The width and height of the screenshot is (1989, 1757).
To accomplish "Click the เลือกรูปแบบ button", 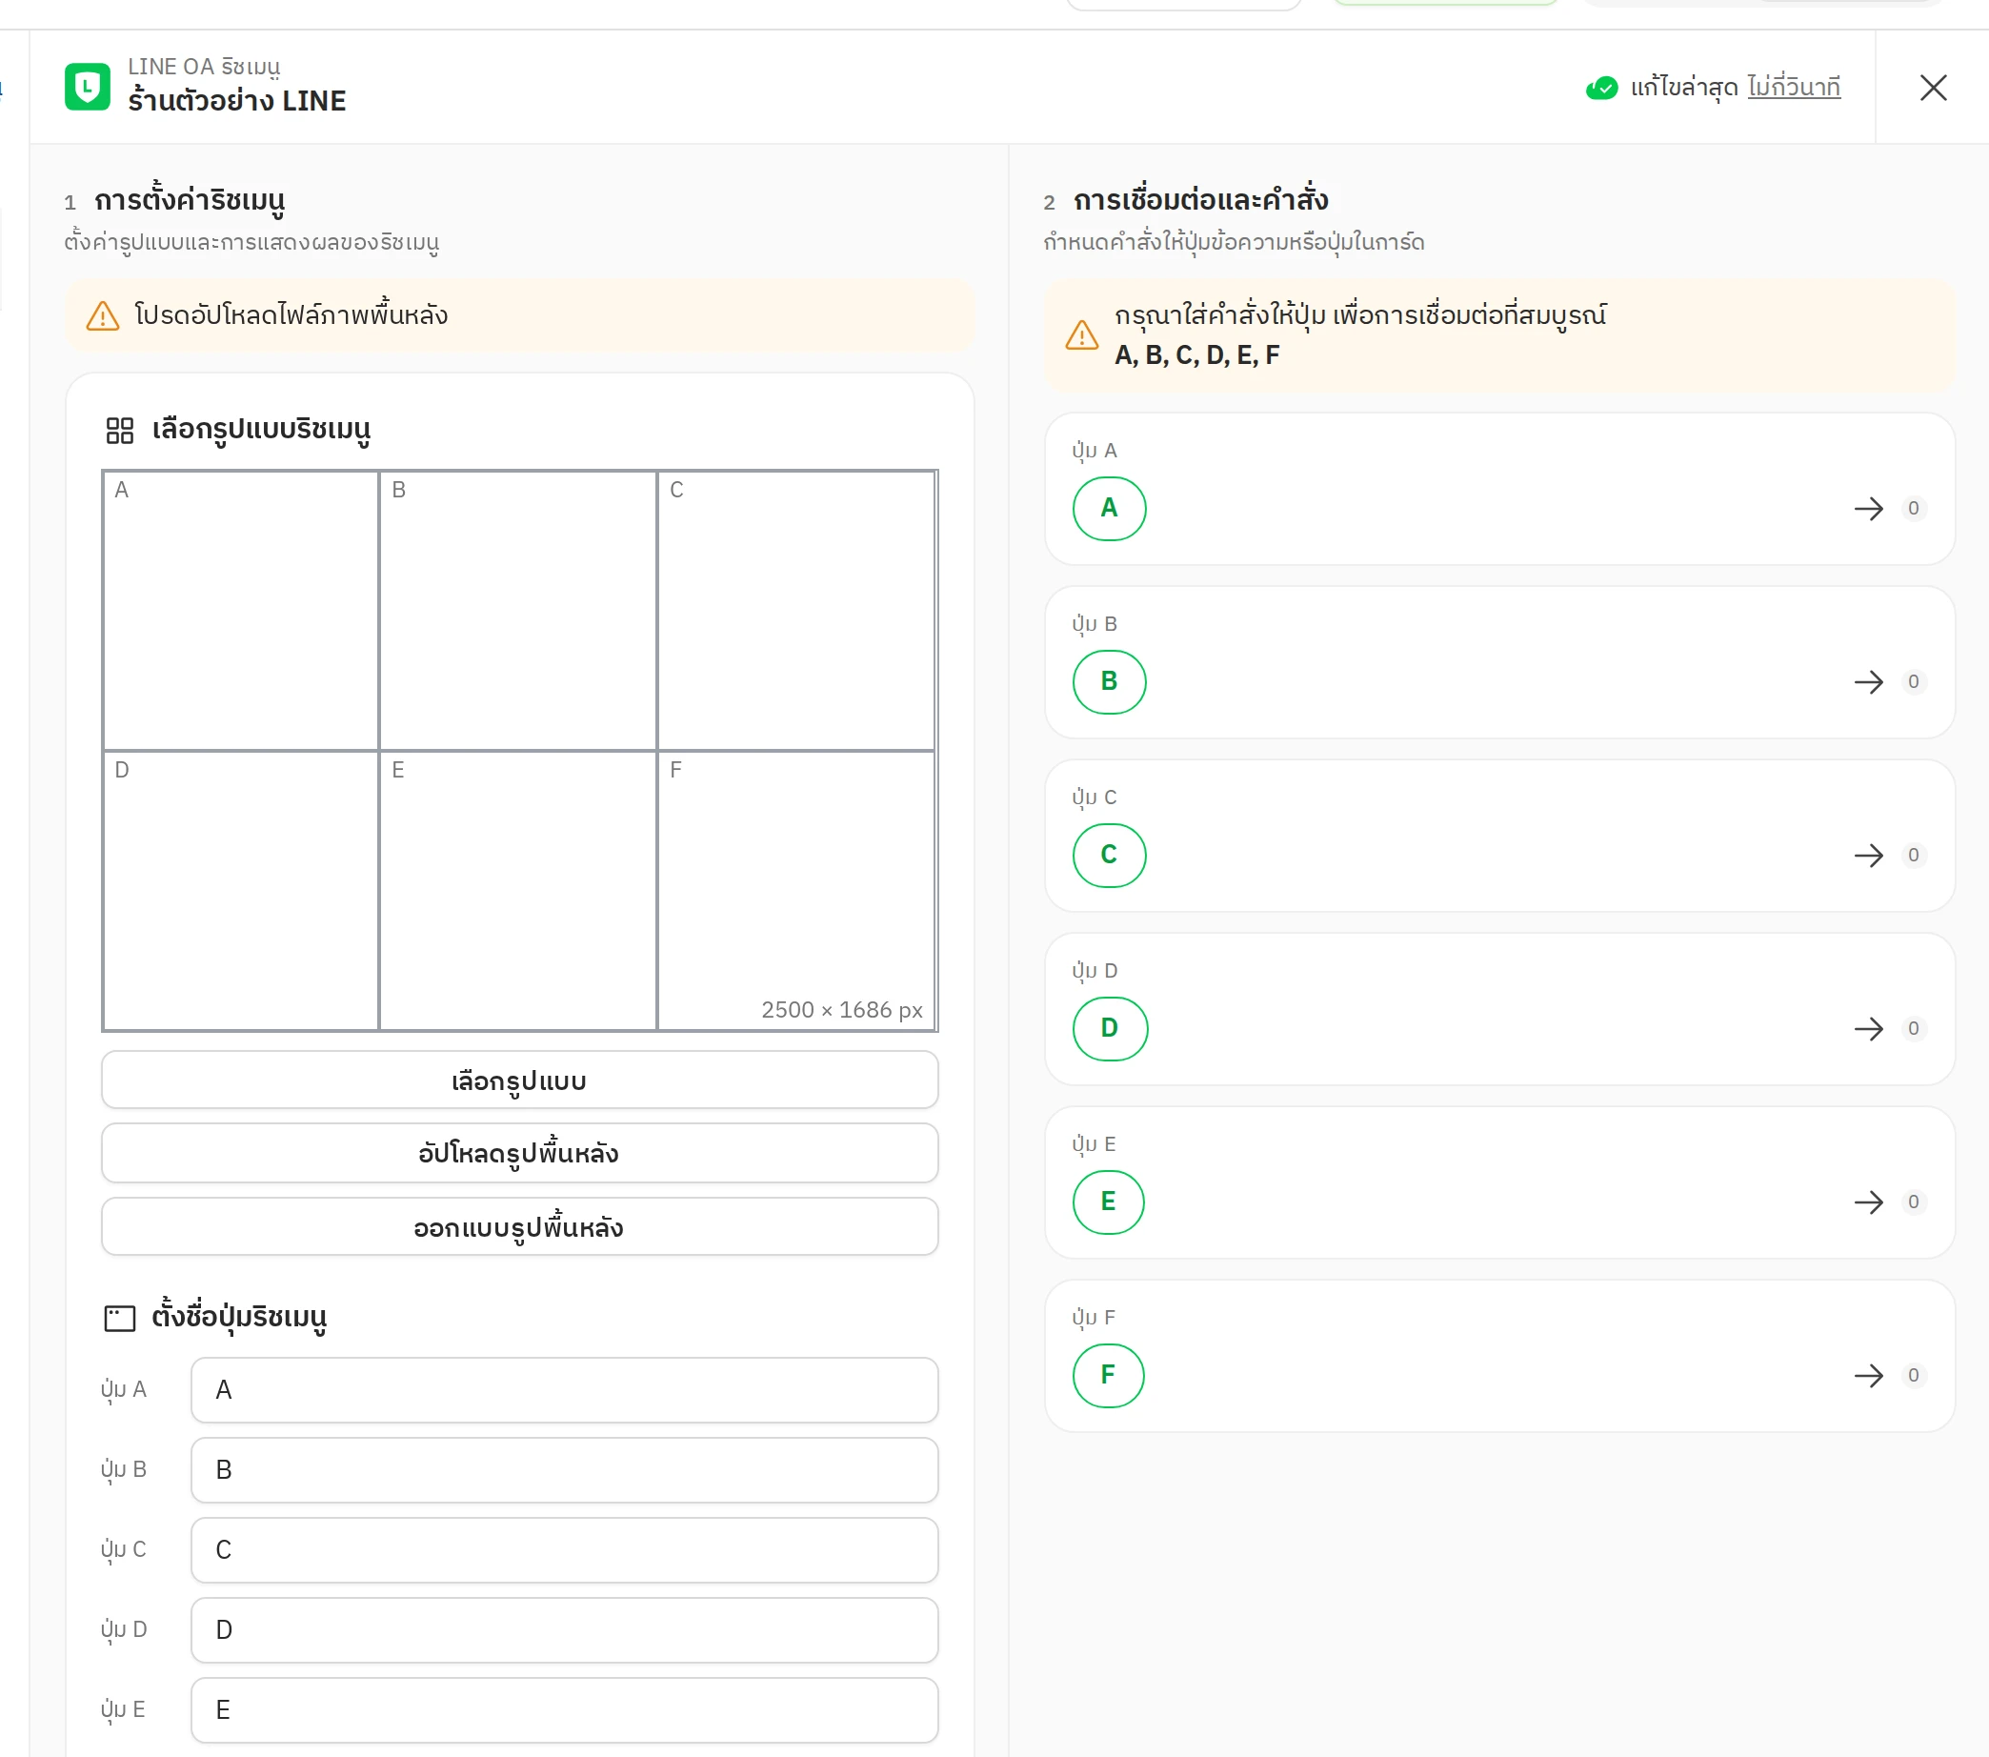I will click(x=519, y=1080).
